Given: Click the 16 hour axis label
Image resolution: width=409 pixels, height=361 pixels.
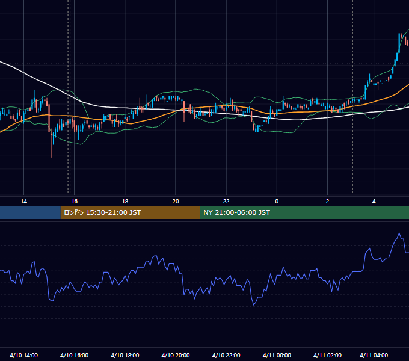Looking at the screenshot, I should [75, 202].
